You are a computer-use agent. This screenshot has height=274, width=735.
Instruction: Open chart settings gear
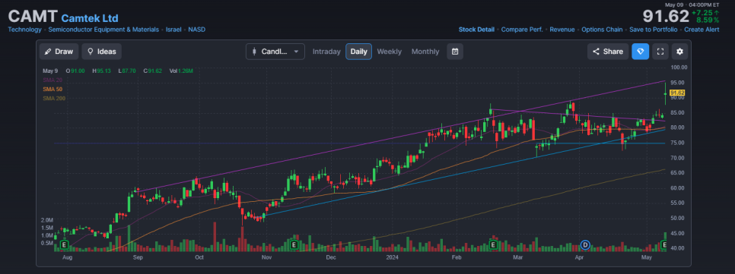click(679, 52)
